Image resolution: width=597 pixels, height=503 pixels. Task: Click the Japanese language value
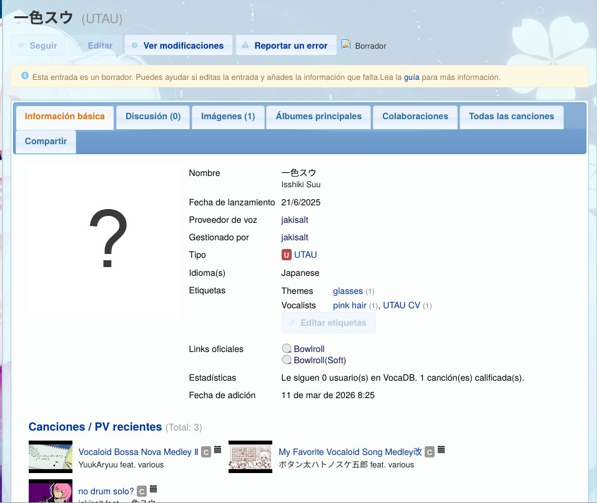(x=300, y=273)
